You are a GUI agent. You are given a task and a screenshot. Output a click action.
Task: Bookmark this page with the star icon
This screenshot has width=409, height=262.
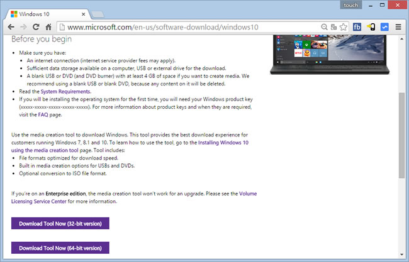pyautogui.click(x=344, y=27)
